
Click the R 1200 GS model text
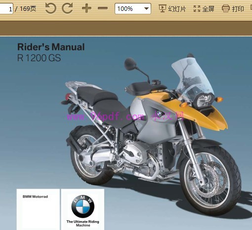point(39,58)
